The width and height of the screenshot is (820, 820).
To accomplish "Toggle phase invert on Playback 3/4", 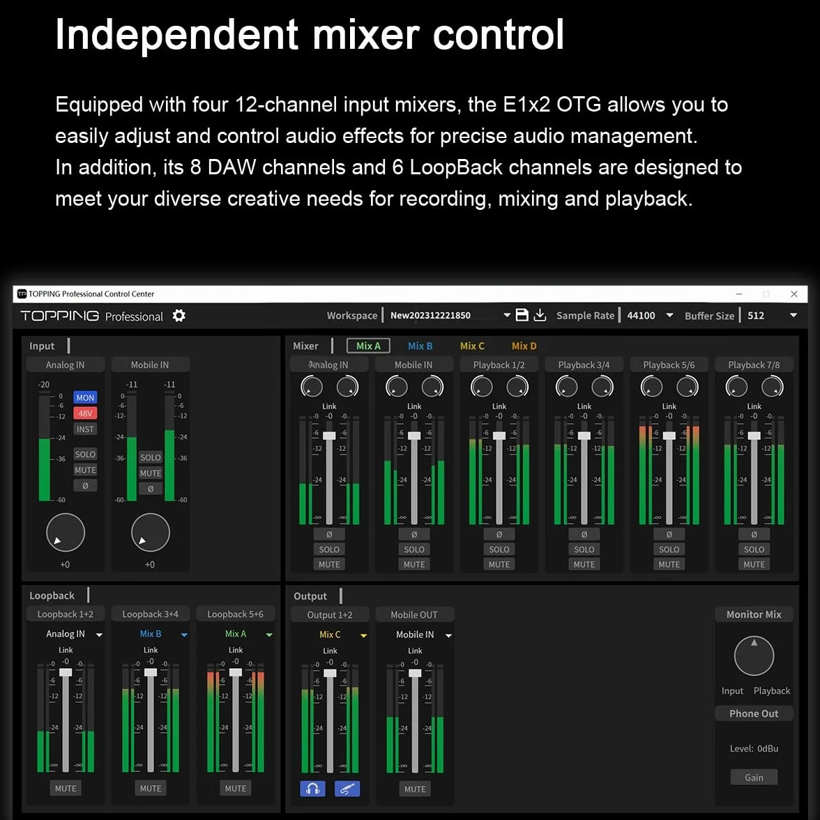I will tap(584, 534).
